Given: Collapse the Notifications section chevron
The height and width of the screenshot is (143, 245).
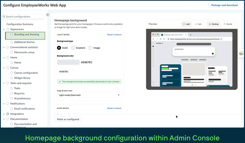Looking at the screenshot, I should [x=4, y=104].
